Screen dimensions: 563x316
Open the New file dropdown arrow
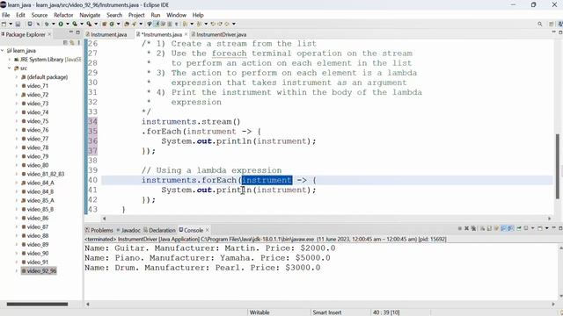(x=11, y=24)
